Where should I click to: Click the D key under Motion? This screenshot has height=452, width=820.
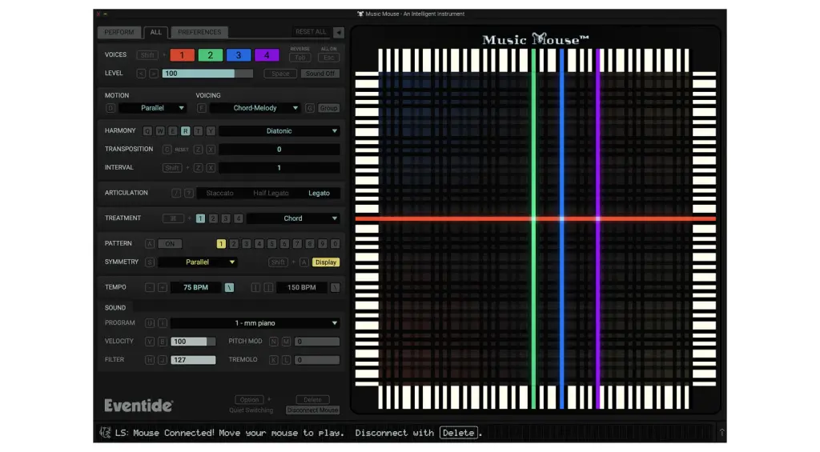[x=111, y=108]
